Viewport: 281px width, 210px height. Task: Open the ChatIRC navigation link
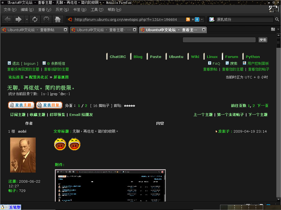point(118,57)
